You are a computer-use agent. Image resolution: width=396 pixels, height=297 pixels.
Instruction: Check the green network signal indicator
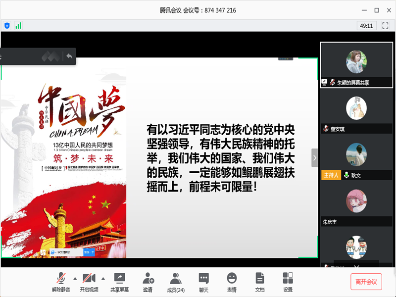click(x=18, y=26)
